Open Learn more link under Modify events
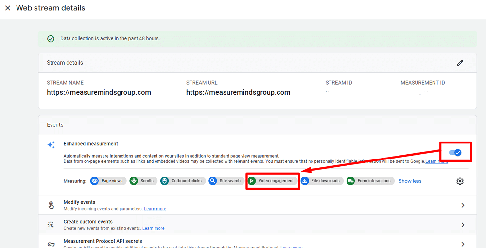Screen dimensions: 486x248 click(155, 209)
